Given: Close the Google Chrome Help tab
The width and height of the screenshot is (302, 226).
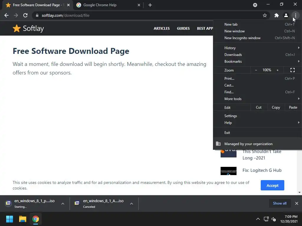Looking at the screenshot, I should [139, 5].
